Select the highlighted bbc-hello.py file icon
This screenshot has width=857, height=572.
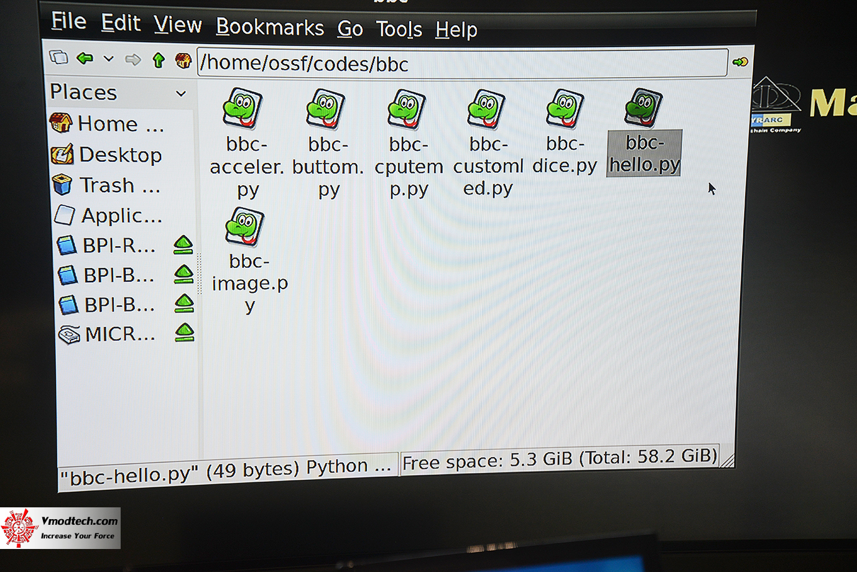[643, 108]
